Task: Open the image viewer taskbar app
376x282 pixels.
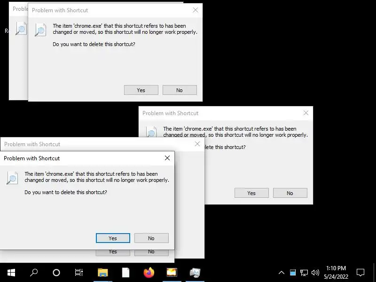Action: [172, 273]
